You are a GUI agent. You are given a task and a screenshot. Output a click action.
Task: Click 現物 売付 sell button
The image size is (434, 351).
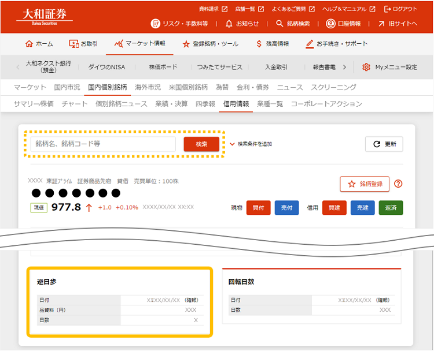[286, 208]
